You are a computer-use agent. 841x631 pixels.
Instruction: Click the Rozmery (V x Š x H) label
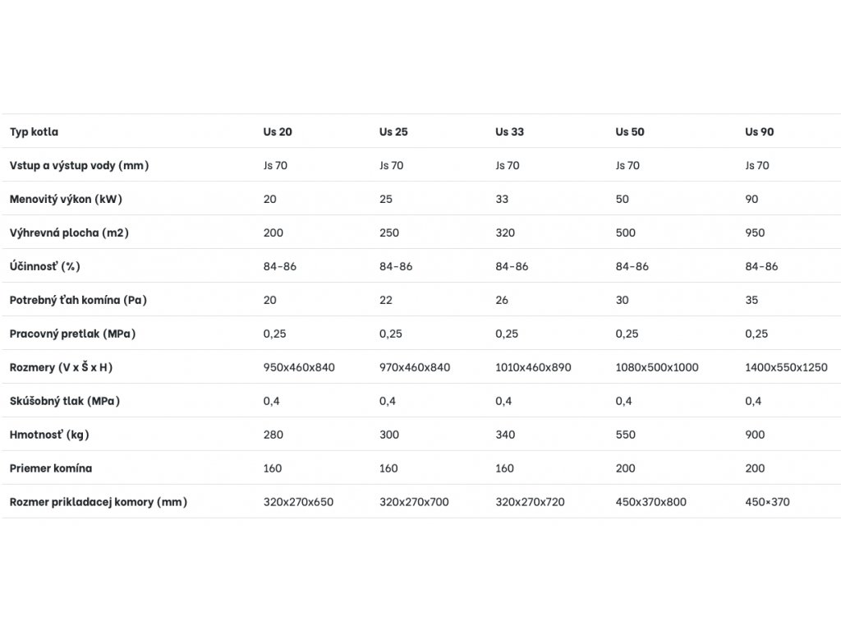[61, 367]
